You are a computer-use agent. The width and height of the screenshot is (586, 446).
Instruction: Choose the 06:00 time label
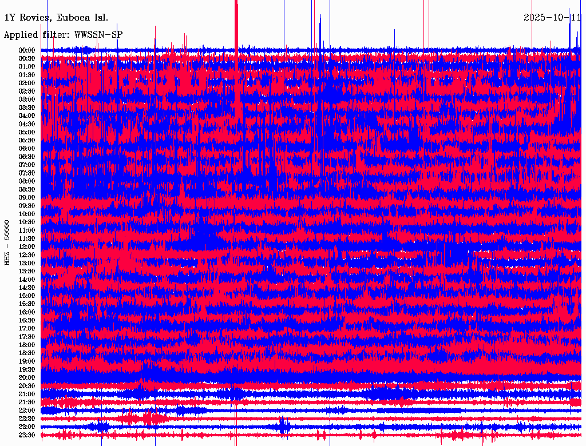(x=27, y=149)
